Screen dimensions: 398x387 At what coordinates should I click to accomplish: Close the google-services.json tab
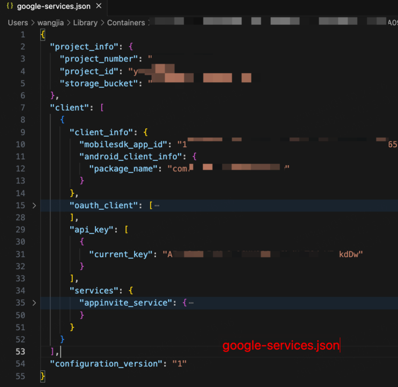point(99,7)
